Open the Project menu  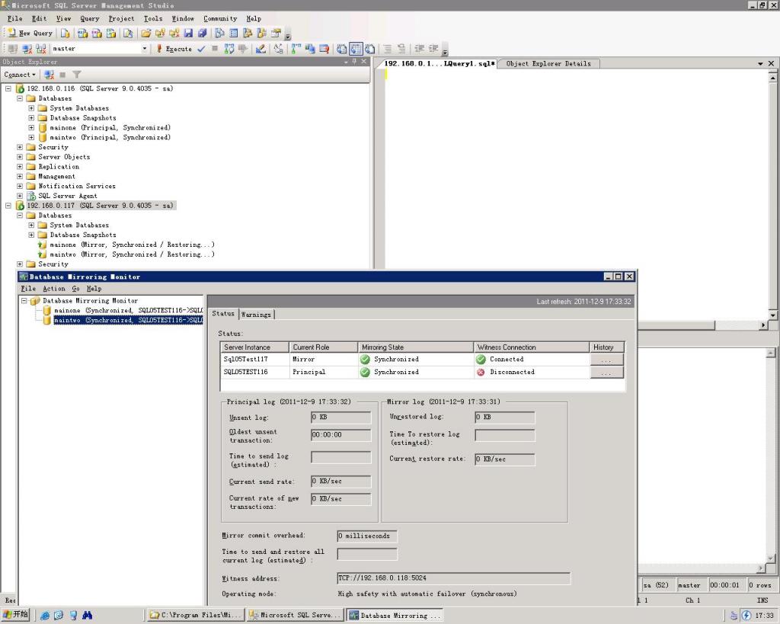click(x=121, y=18)
